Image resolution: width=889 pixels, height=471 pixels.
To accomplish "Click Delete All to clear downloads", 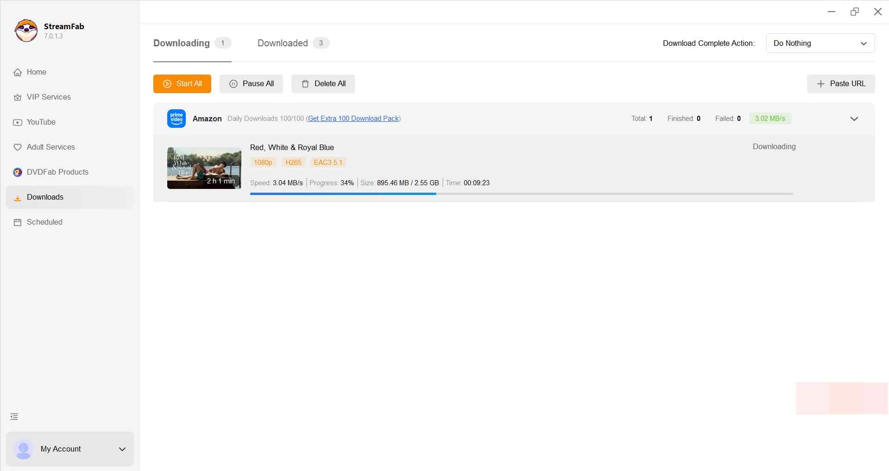I will pyautogui.click(x=323, y=84).
